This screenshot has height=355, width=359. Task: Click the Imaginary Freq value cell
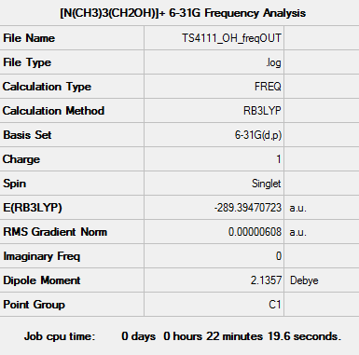click(x=214, y=256)
